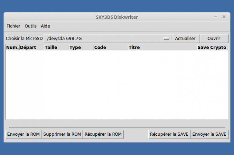Viewport: 234px width, 155px height.
Task: Click the Save Crypto column header
Action: pos(212,47)
